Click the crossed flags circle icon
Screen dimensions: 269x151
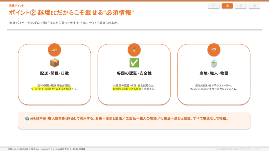pyautogui.click(x=214, y=50)
